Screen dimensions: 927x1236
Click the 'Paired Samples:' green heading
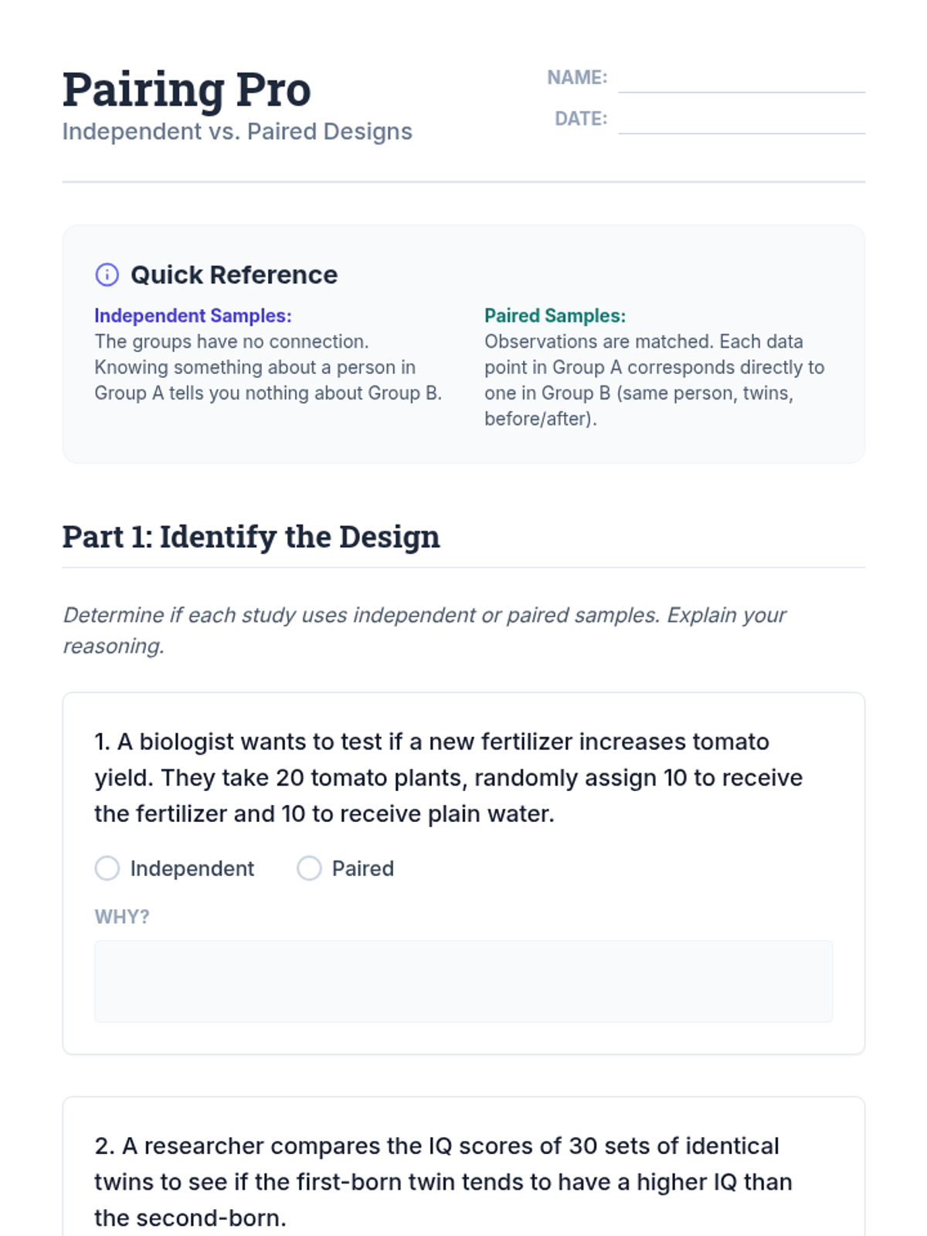click(555, 316)
